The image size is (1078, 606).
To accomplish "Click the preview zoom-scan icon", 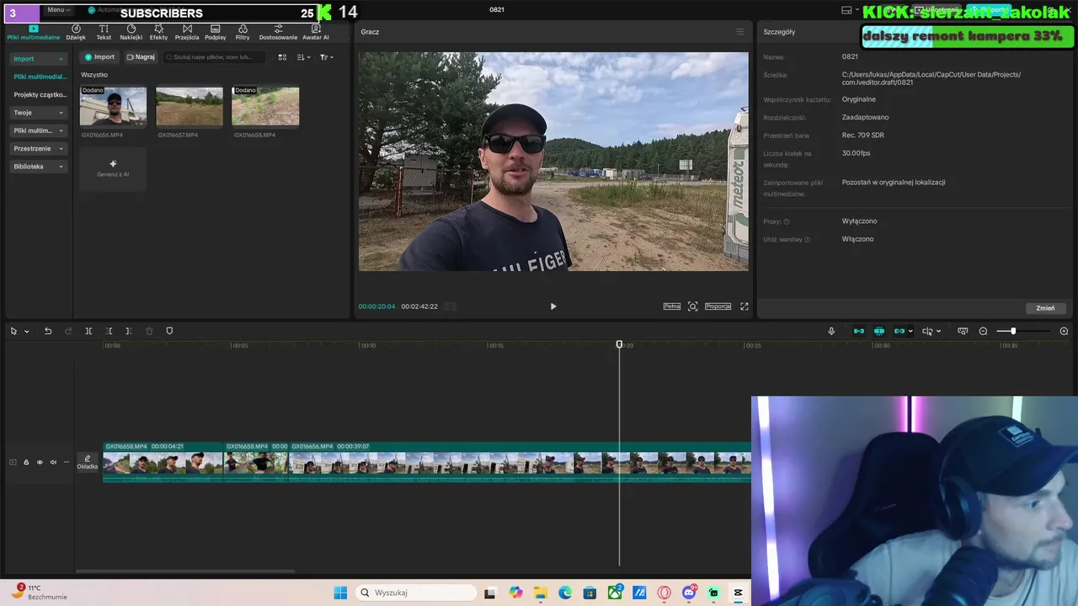I will (x=693, y=306).
